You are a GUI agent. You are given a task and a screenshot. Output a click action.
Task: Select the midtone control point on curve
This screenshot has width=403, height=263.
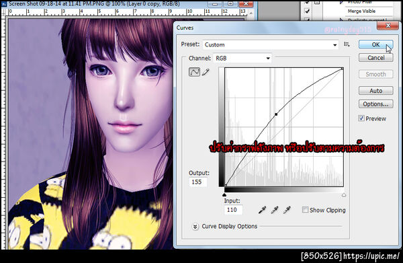tap(276, 114)
